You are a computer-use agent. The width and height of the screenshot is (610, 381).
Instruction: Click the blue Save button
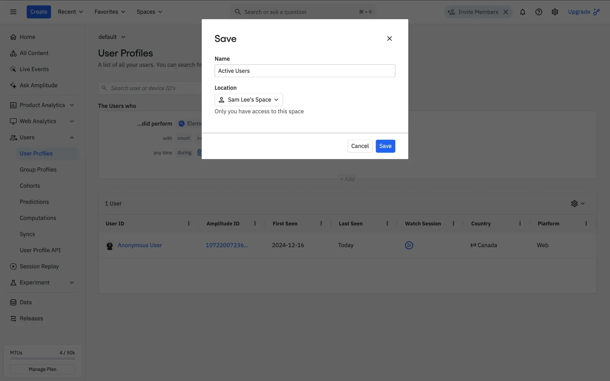(x=385, y=146)
